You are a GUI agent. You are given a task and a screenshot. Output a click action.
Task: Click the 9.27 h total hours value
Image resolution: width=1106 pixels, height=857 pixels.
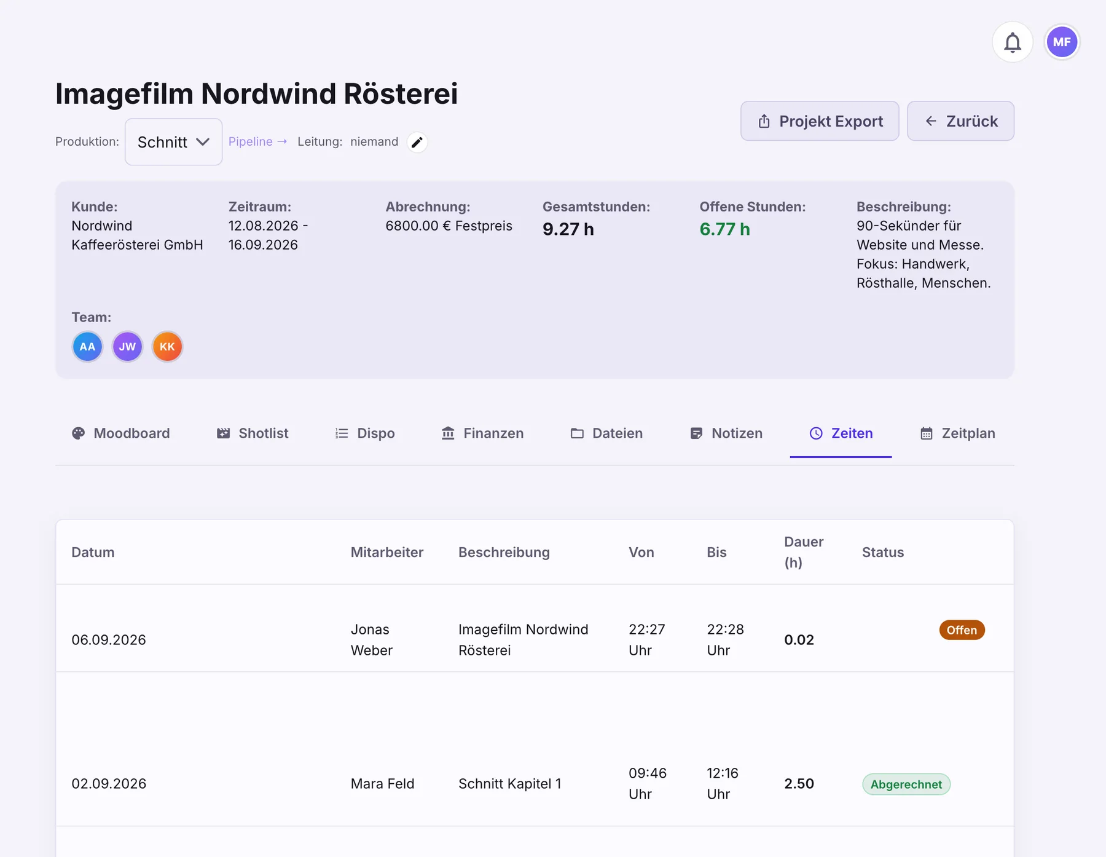point(568,229)
